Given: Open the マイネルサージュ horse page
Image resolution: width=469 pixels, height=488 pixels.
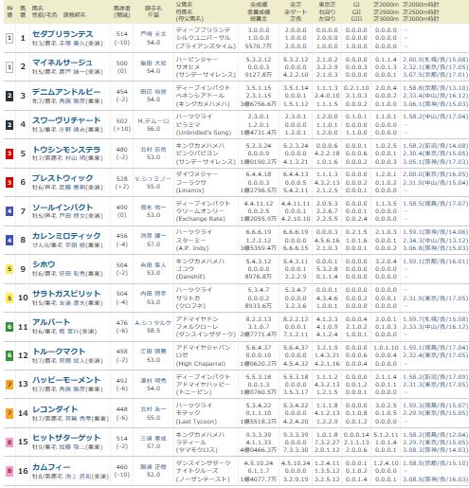Looking at the screenshot, I should (63, 63).
